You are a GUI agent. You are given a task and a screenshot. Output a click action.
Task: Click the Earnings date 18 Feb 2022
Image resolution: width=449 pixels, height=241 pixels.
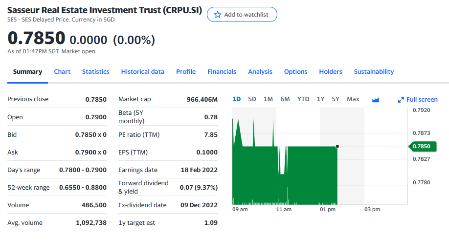199,170
